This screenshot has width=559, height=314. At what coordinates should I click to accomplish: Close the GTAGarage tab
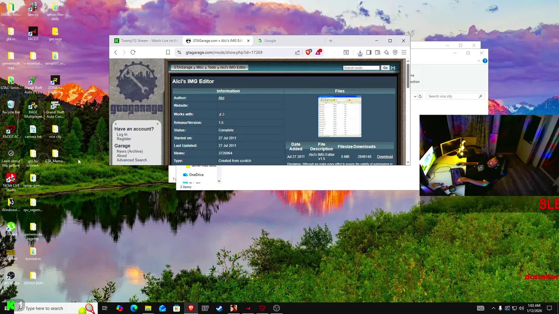coord(248,41)
